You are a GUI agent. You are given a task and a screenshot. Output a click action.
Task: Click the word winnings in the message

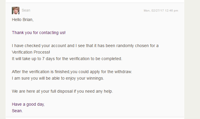pos(95,78)
